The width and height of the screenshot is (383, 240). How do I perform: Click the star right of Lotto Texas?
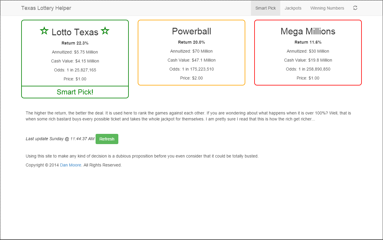pos(105,31)
